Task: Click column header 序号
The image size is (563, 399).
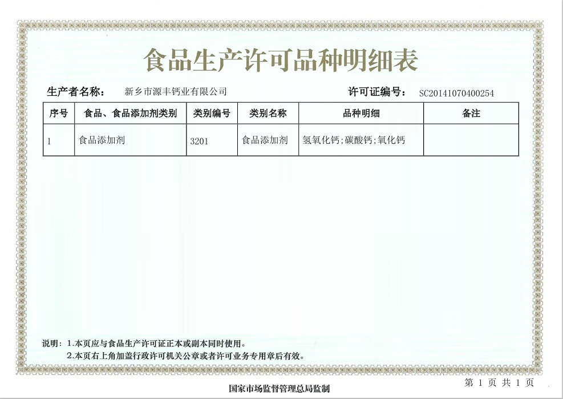Action: pos(59,114)
